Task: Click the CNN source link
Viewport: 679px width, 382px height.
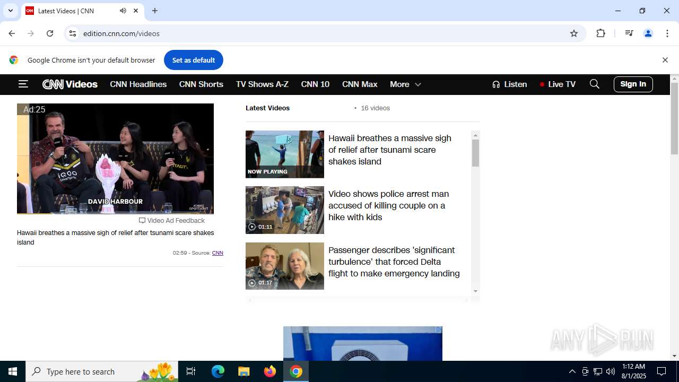Action: (x=217, y=253)
